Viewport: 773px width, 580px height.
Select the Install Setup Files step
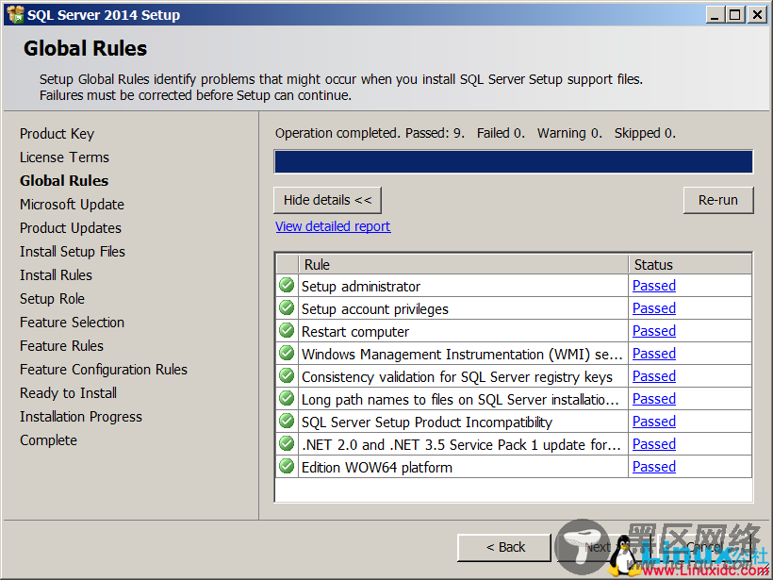[x=73, y=252]
